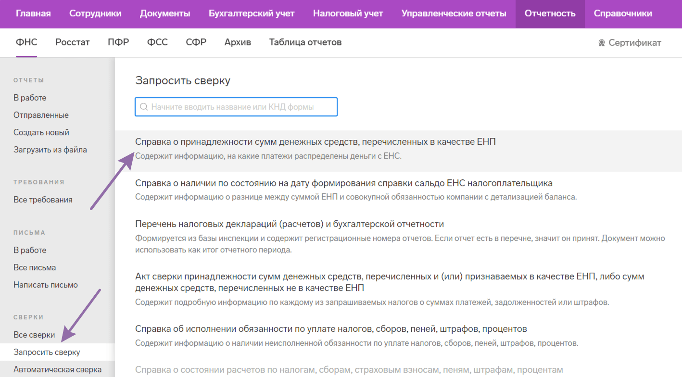
Task: Open Автоматическая сверка sidebar item
Action: [x=57, y=369]
